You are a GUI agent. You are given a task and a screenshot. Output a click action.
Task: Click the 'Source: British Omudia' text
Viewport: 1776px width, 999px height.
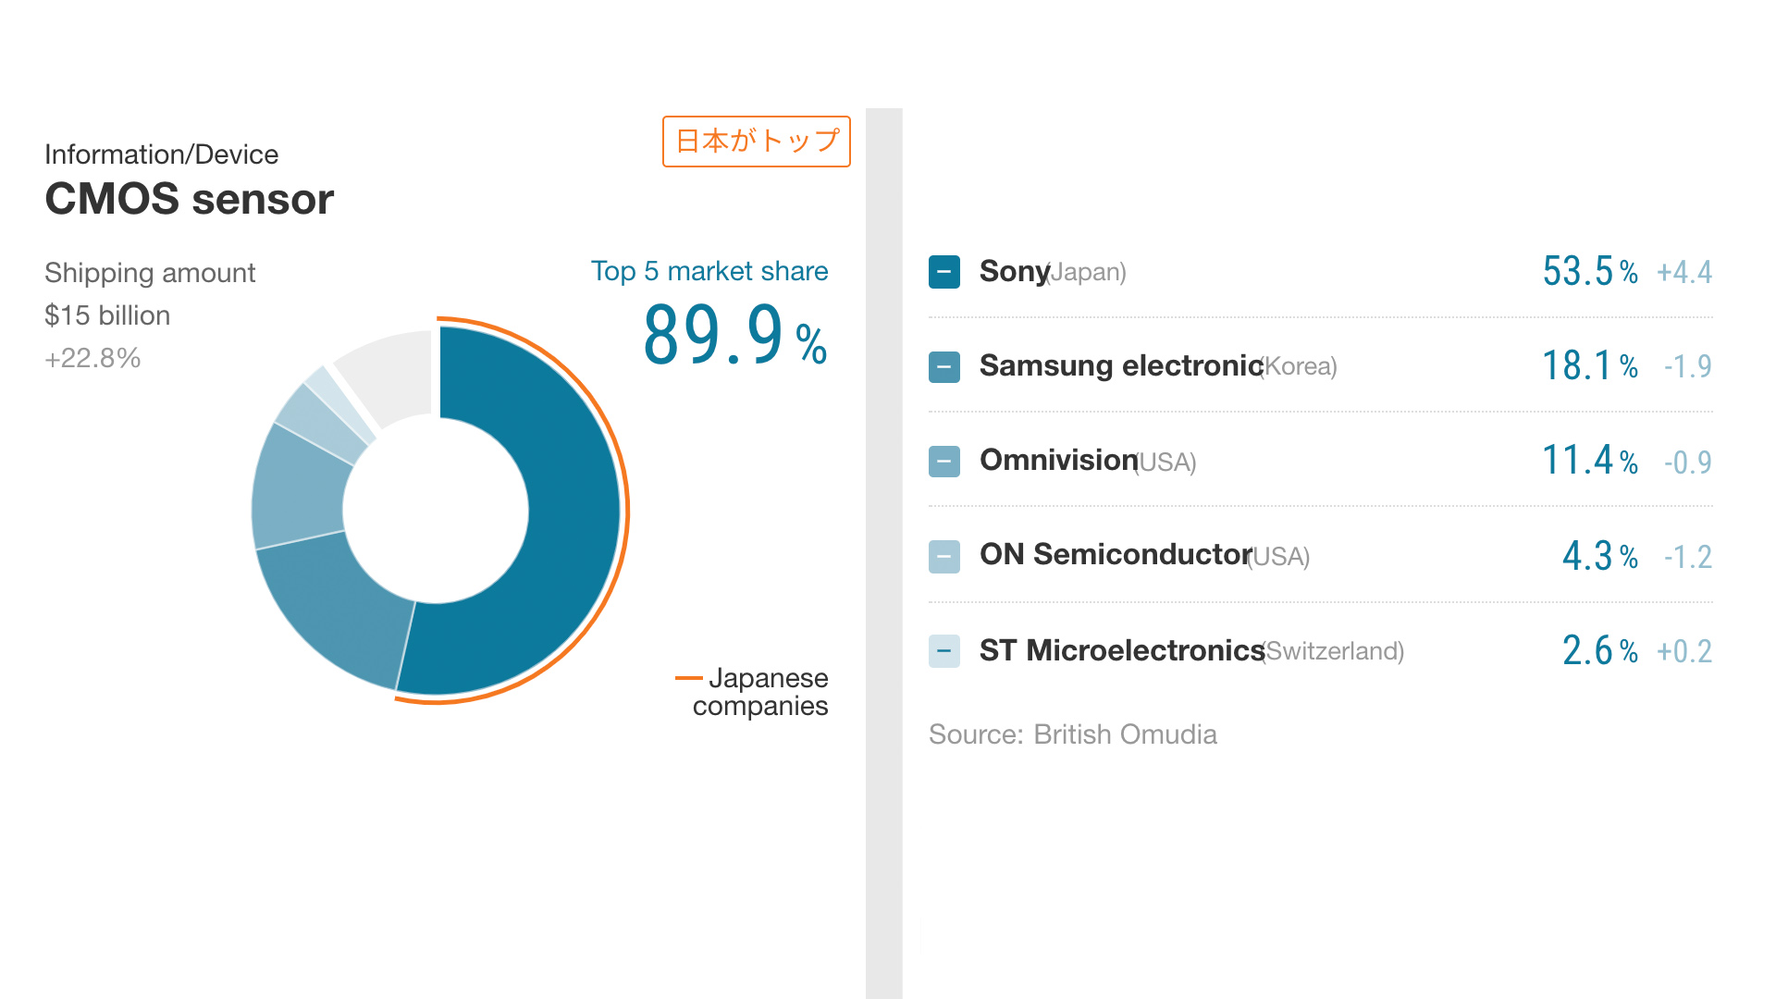1072,734
